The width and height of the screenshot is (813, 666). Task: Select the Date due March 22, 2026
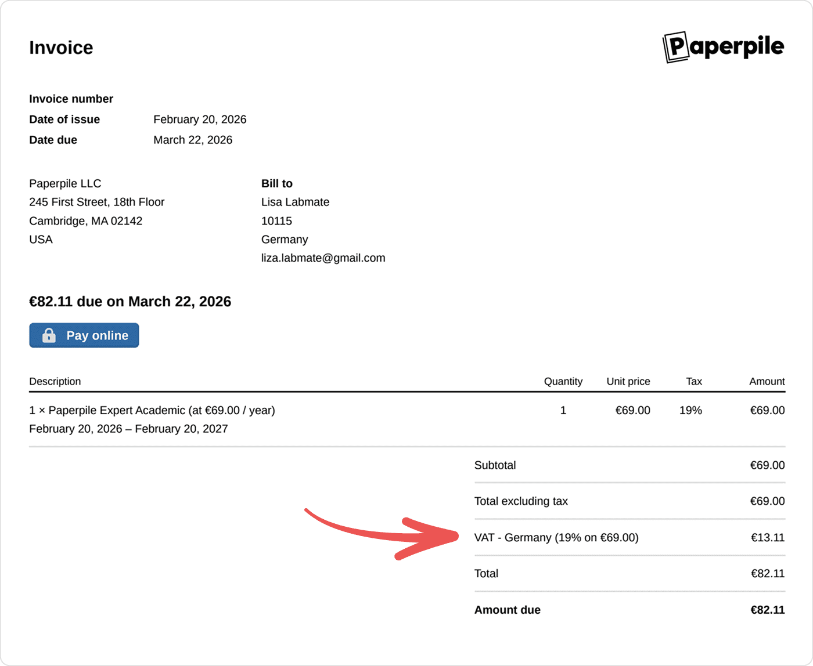[x=193, y=140]
